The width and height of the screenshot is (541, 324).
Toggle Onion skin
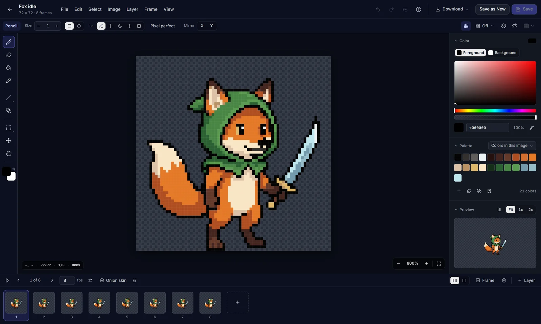(113, 280)
